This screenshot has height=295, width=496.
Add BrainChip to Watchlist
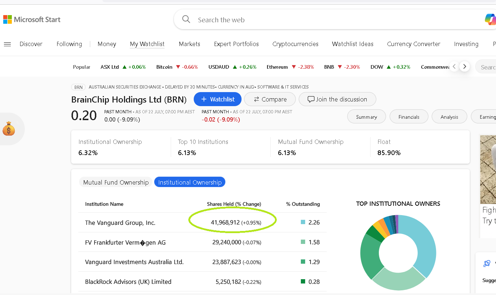(x=217, y=99)
